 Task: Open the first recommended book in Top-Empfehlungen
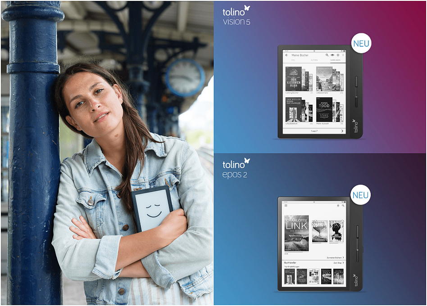click(x=290, y=277)
